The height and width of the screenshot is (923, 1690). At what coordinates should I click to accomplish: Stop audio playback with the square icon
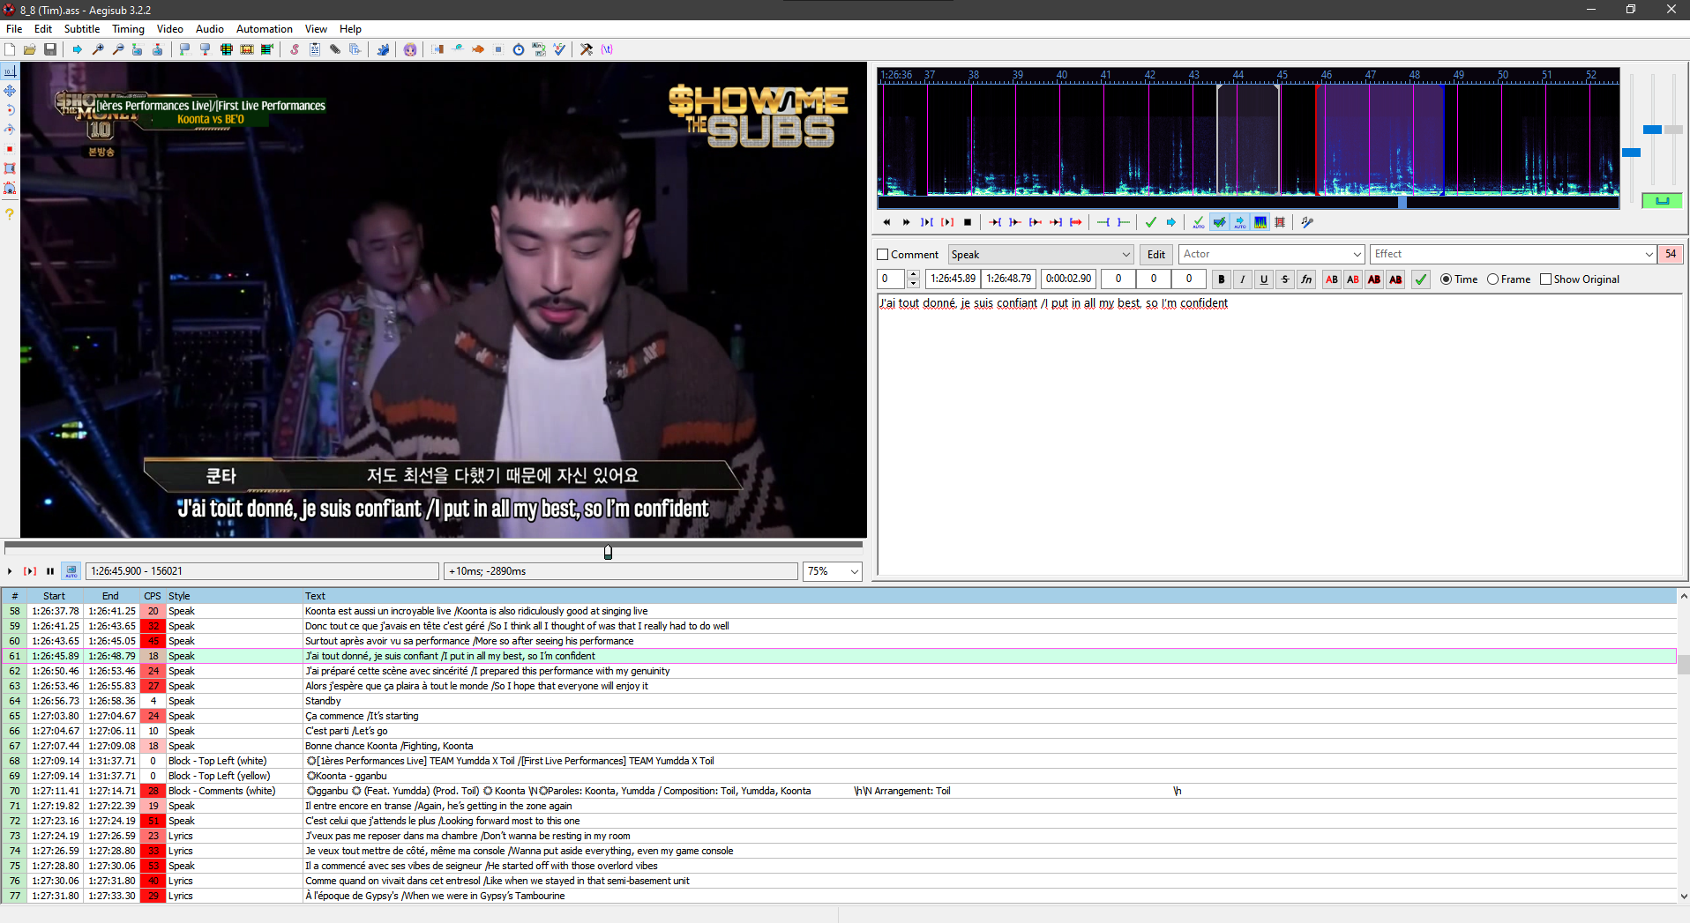[x=968, y=222]
